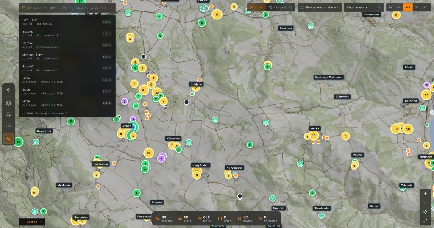Click the base marker east of Kabanino
The image size is (434, 228).
pyautogui.click(x=189, y=142)
